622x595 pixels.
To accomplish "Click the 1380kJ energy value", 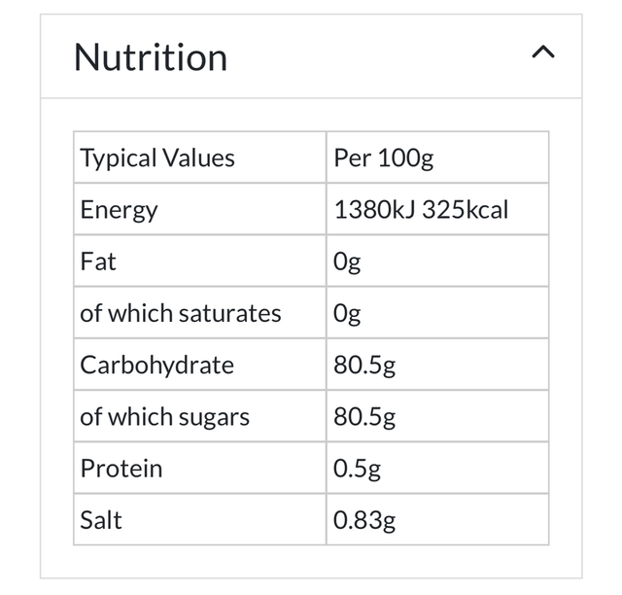I will click(x=375, y=209).
